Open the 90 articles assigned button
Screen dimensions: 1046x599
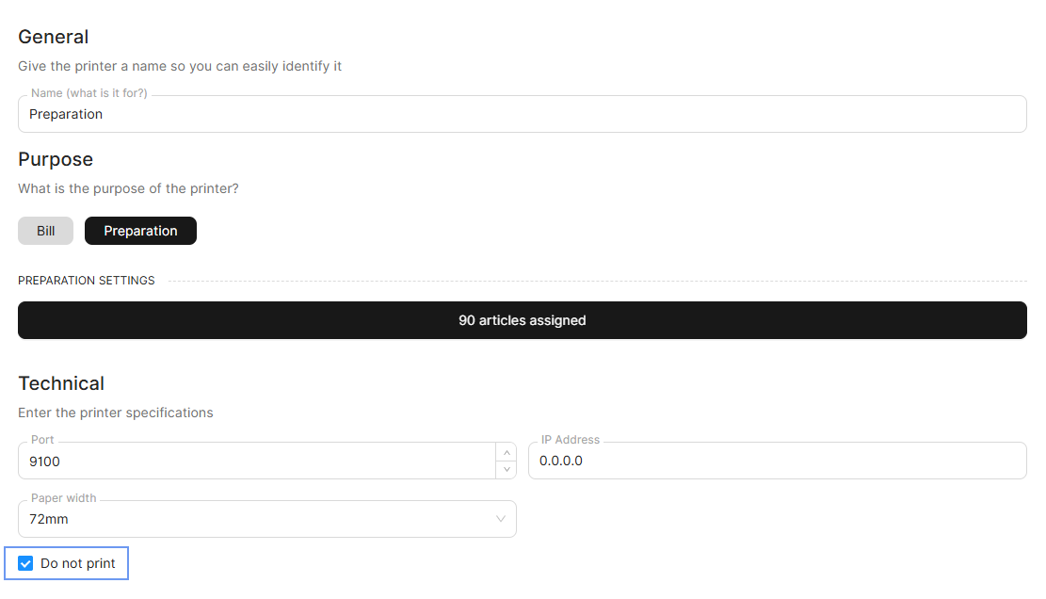pos(522,320)
